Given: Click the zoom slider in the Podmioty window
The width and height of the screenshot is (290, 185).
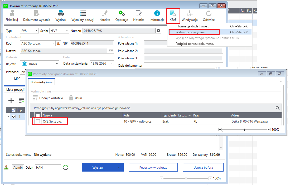Looking at the screenshot, I should tap(245, 129).
